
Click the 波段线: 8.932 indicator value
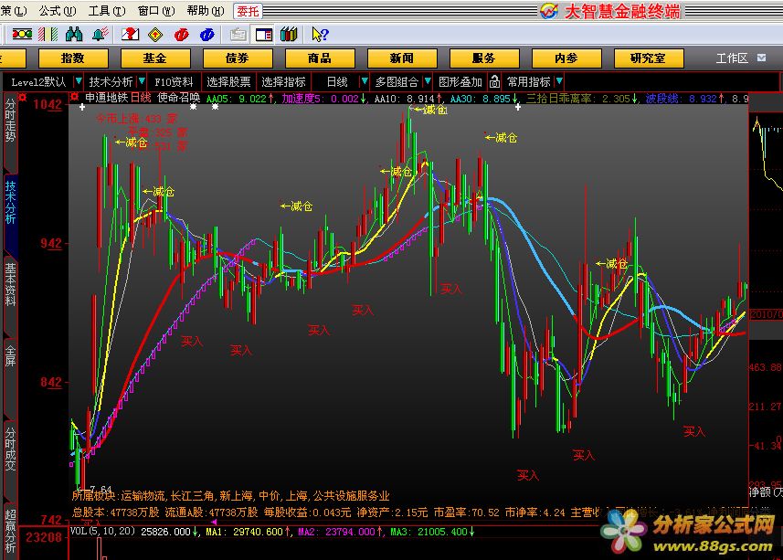tap(685, 99)
